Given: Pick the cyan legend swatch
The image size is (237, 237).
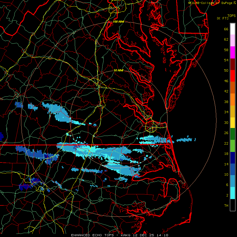Looking at the screenshot, I should 233,193.
